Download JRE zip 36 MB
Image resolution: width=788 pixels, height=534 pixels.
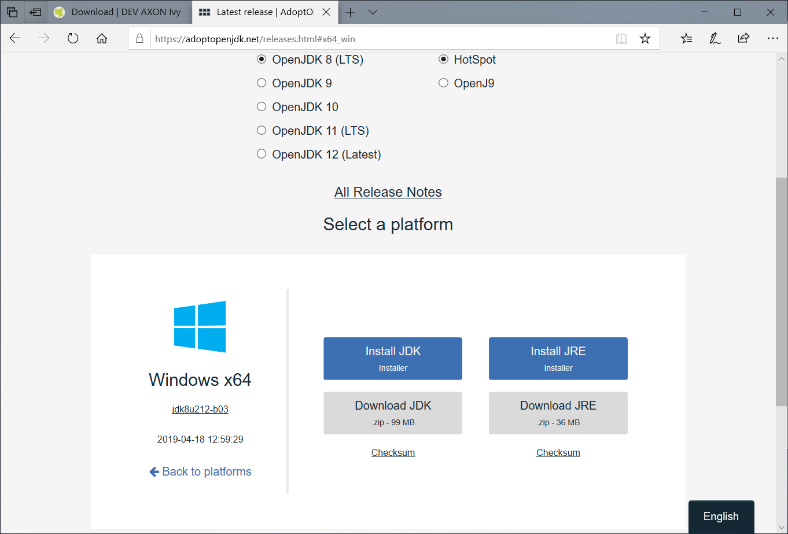click(558, 413)
